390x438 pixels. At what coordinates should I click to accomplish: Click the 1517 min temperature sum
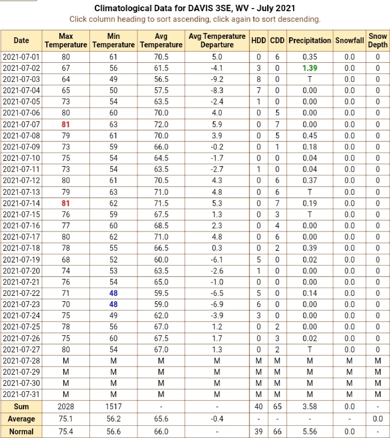click(x=113, y=407)
